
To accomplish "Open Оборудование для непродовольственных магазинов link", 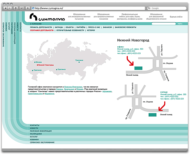I will (x=79, y=16).
